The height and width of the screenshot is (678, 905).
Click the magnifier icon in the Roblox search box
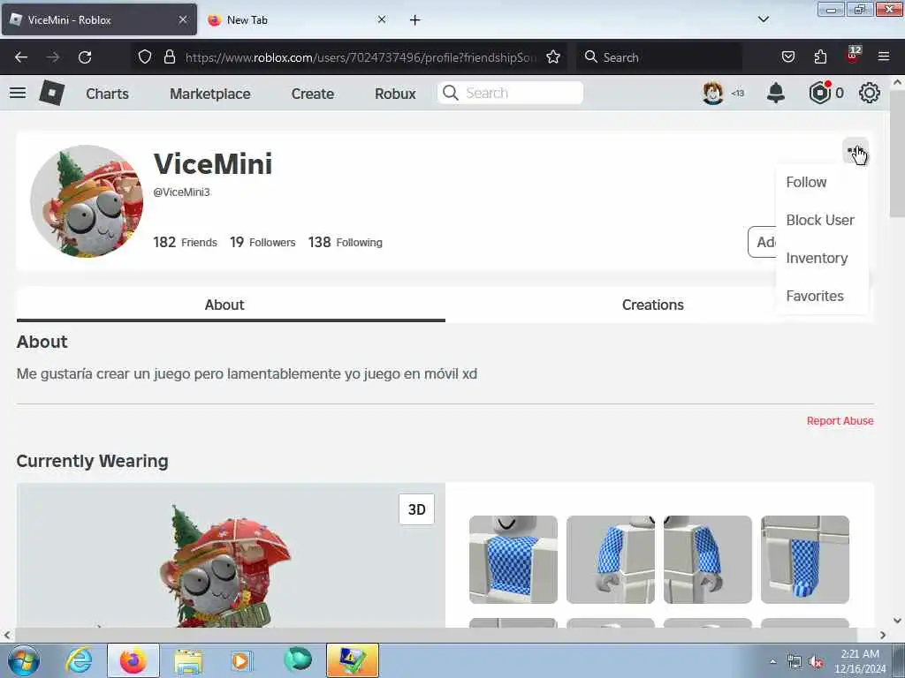[x=451, y=93]
